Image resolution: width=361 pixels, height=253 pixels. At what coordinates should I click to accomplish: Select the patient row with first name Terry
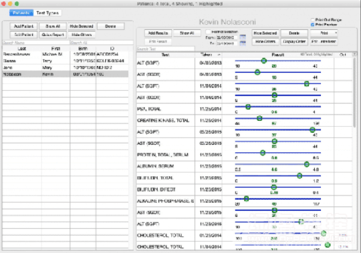click(x=66, y=61)
